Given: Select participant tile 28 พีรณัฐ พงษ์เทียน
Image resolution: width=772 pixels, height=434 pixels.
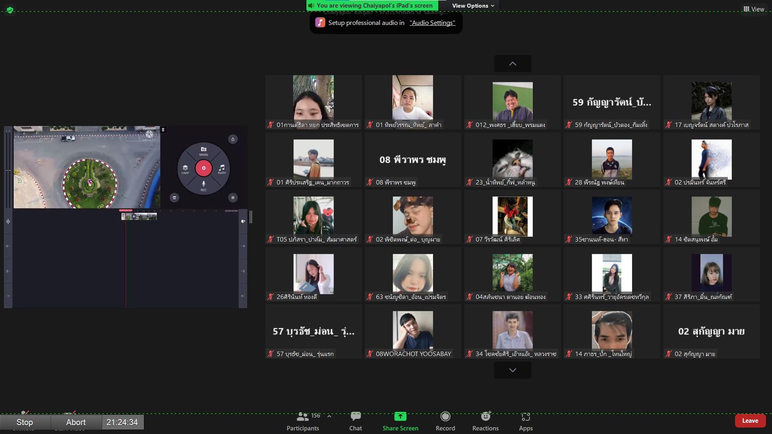Looking at the screenshot, I should [x=612, y=160].
